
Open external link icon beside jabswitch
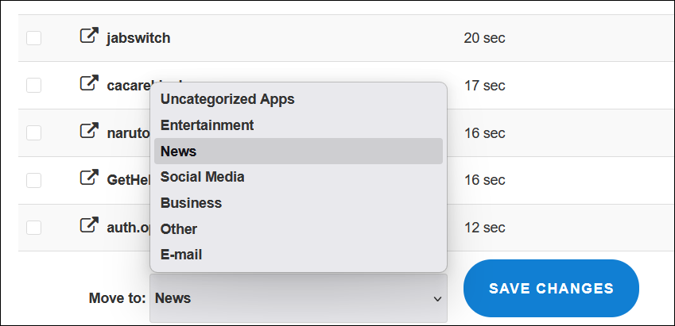89,36
